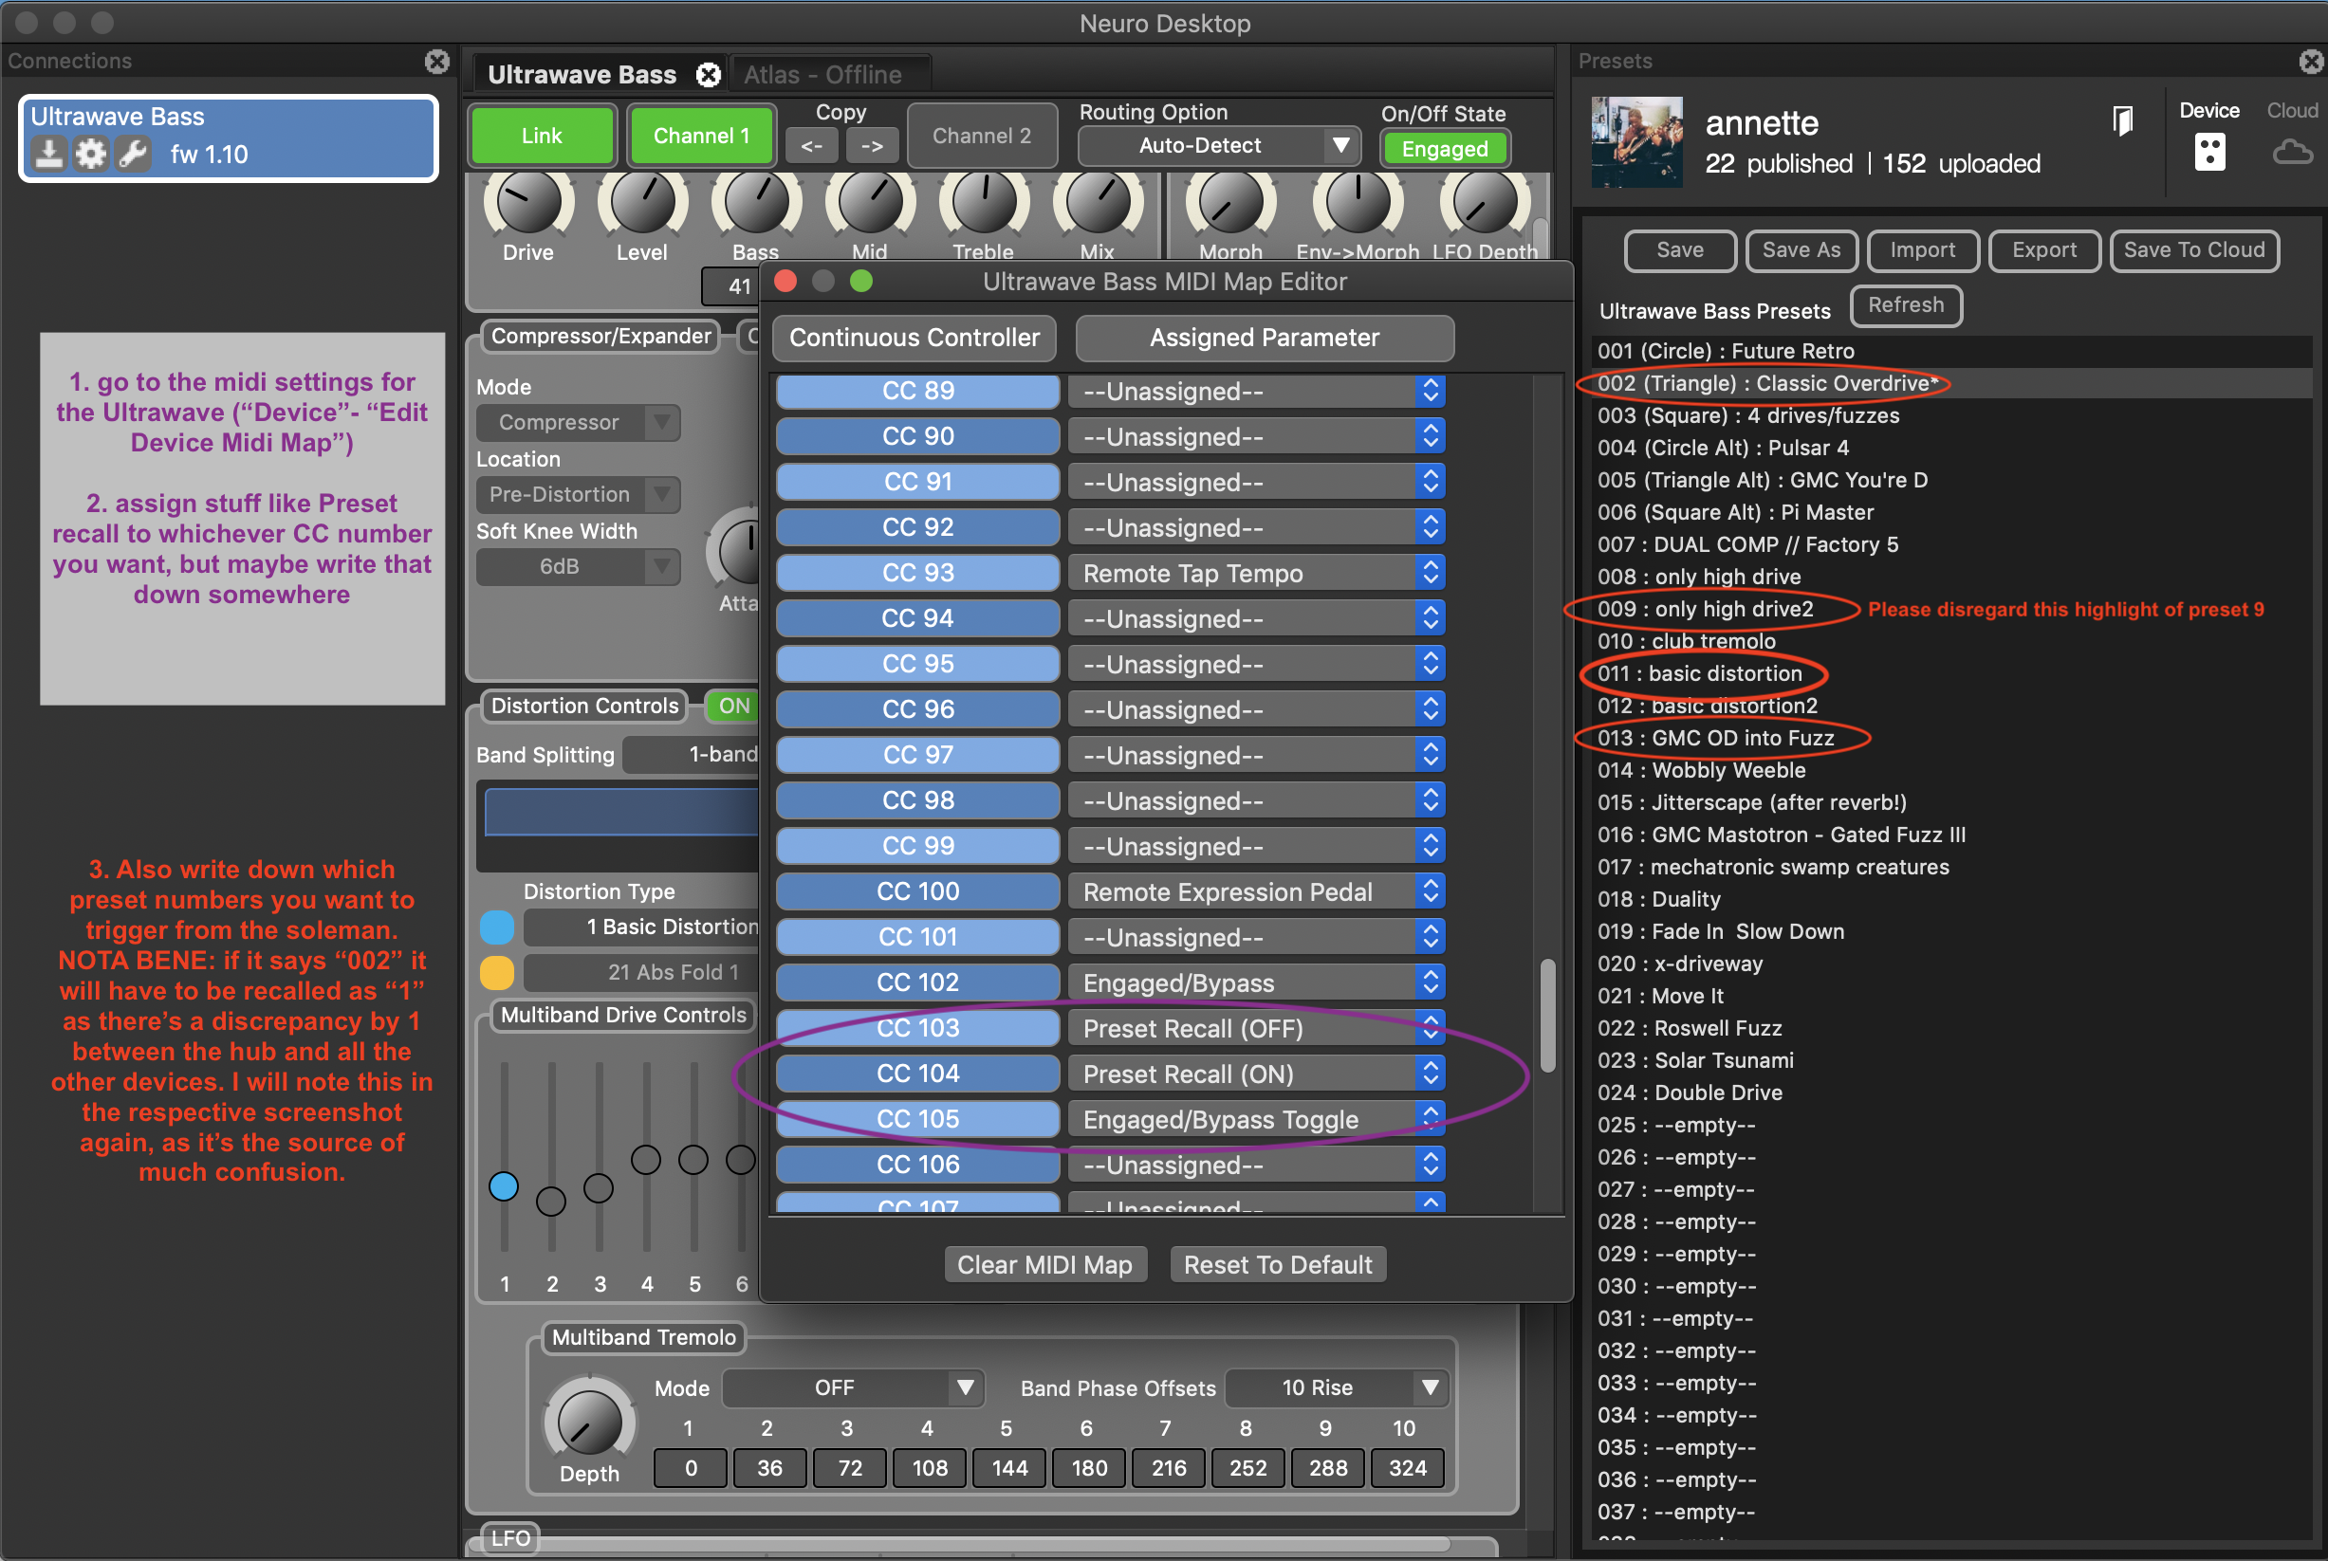Open the Pre-Distortion Location dropdown
2328x1561 pixels.
pyautogui.click(x=578, y=494)
